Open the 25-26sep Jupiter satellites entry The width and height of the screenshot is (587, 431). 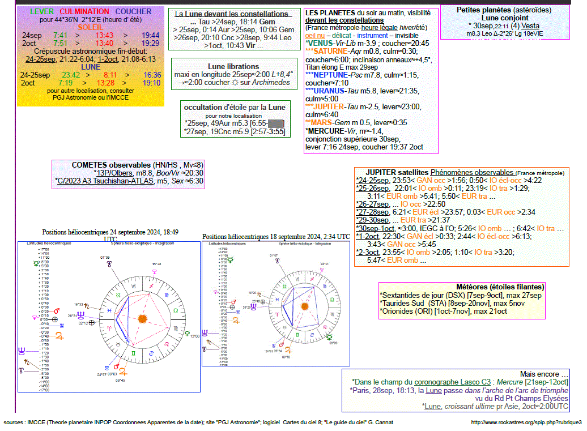point(372,188)
